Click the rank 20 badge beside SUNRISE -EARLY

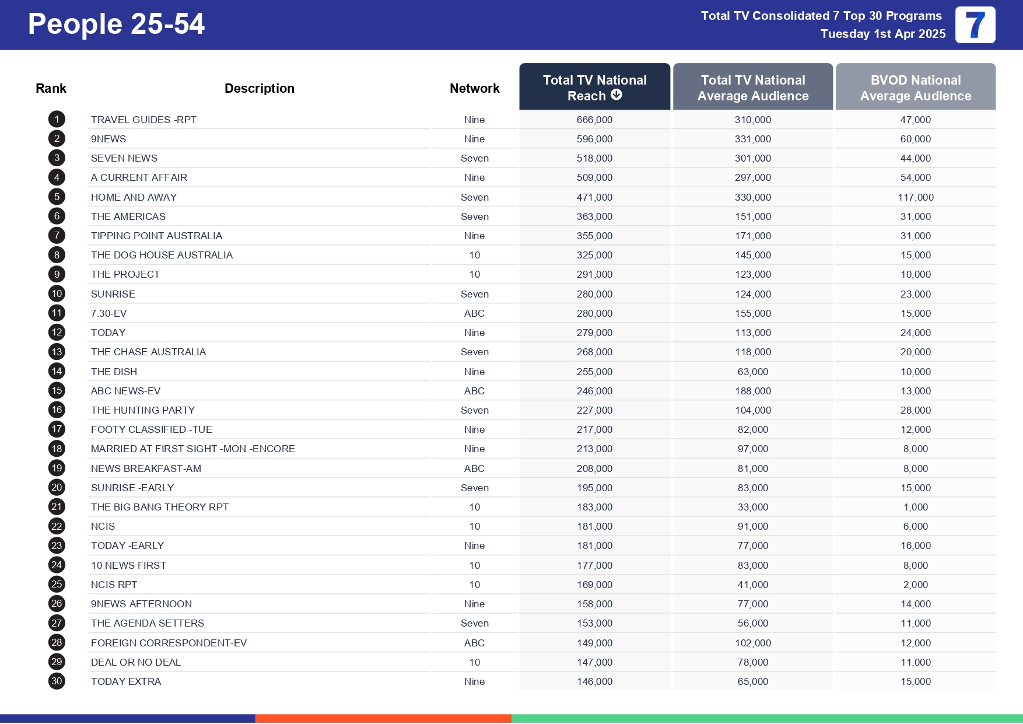(x=56, y=487)
